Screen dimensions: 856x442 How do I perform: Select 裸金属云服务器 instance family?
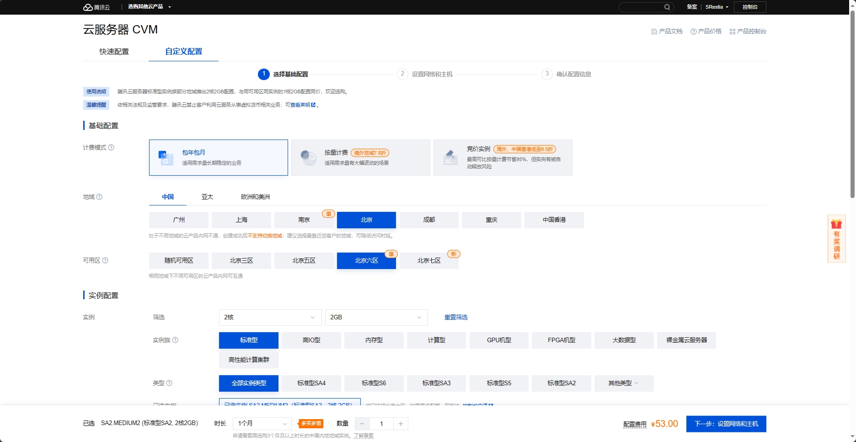(686, 340)
